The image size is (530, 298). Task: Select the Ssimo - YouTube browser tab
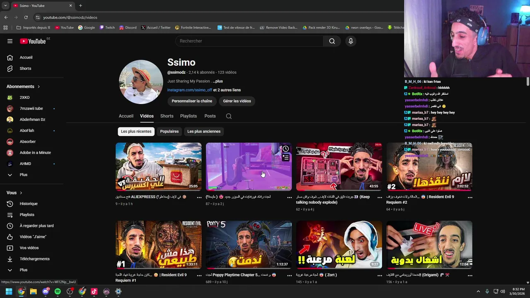43,5
